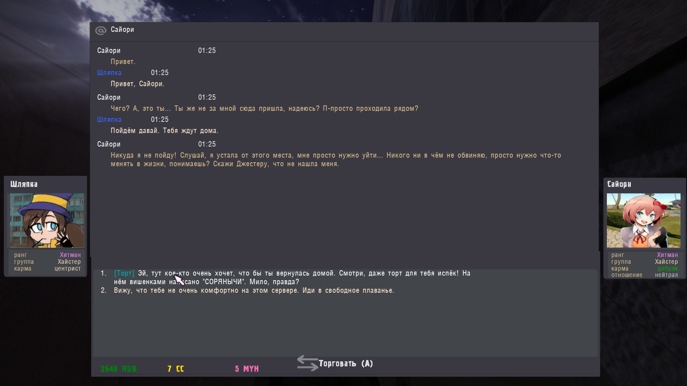This screenshot has height=386, width=687.
Task: Click the 7 CC currency counter
Action: (175, 369)
